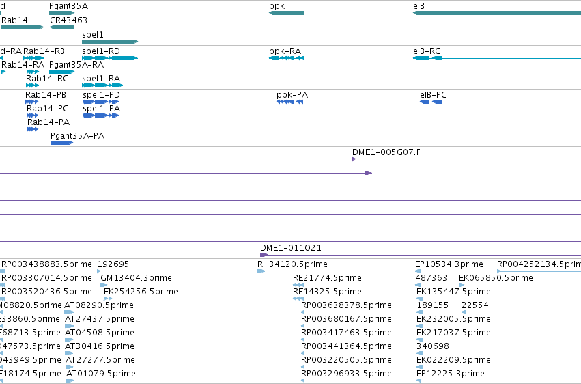Select the CR43463 gene feature
Screen dimensions: 581x384
pyautogui.click(x=62, y=27)
